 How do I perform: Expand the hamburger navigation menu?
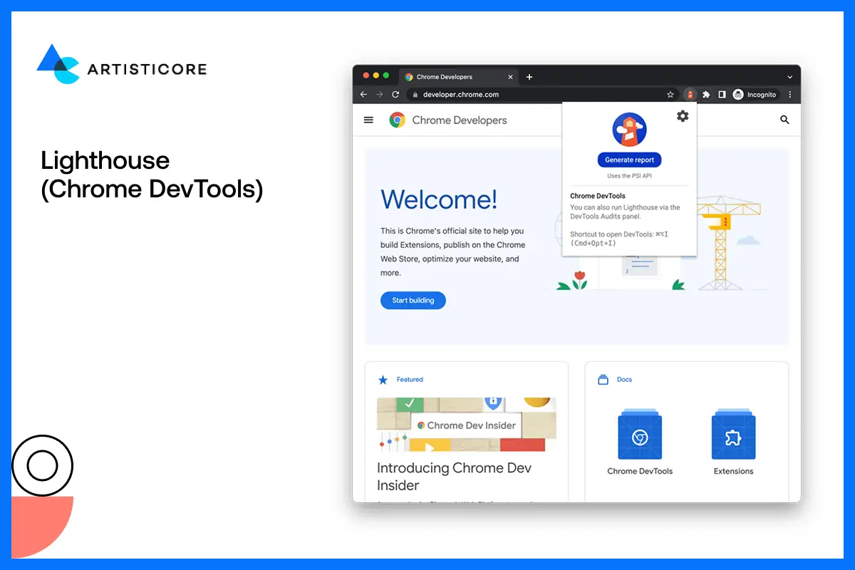point(368,120)
